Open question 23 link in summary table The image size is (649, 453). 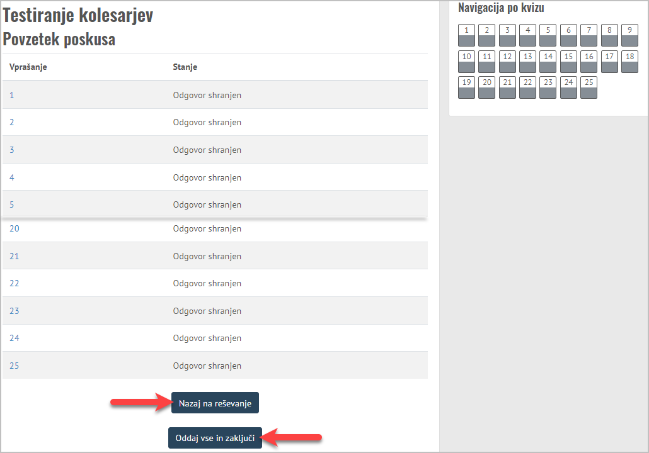coord(14,311)
